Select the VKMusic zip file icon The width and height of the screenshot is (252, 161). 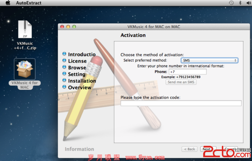(x=25, y=29)
